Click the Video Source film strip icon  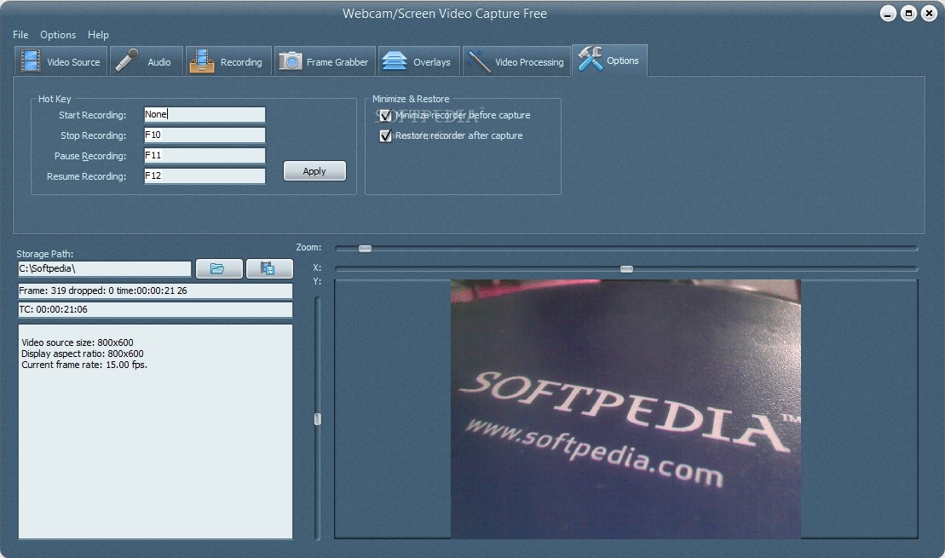(30, 61)
